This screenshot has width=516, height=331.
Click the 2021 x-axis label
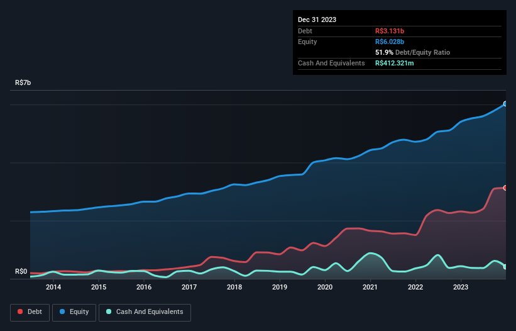(370, 287)
